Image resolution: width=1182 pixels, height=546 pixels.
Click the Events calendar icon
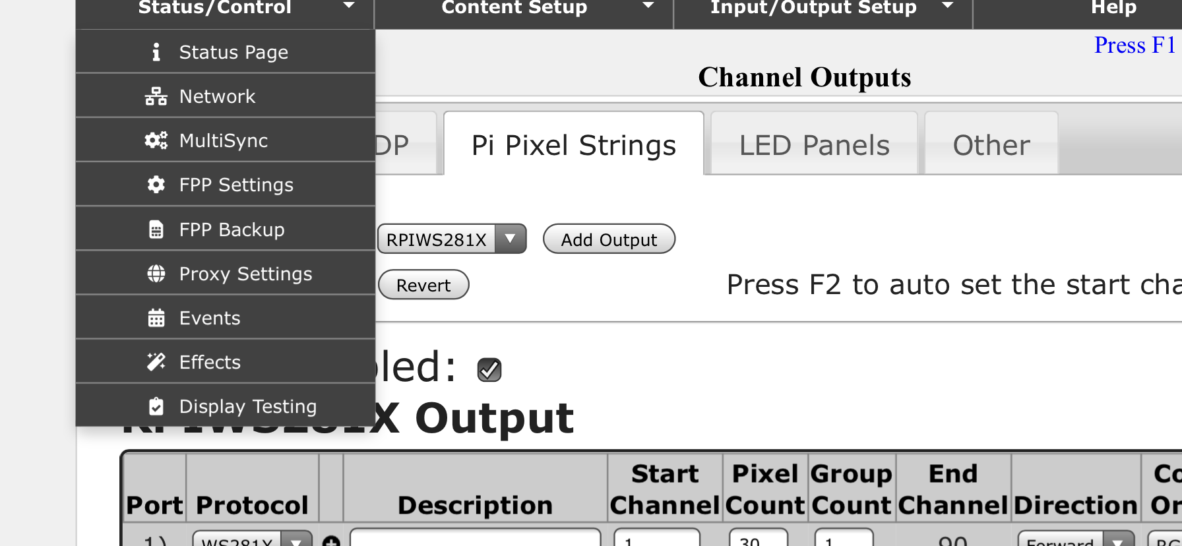click(x=156, y=318)
